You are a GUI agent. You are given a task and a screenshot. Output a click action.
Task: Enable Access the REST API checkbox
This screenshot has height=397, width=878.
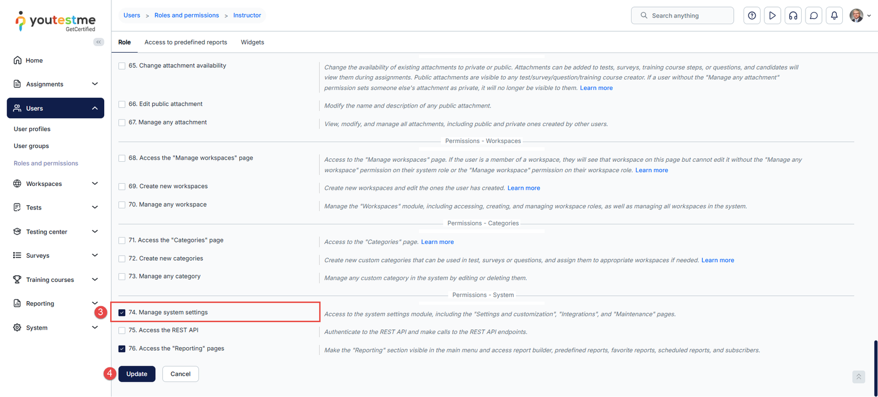[x=122, y=331]
